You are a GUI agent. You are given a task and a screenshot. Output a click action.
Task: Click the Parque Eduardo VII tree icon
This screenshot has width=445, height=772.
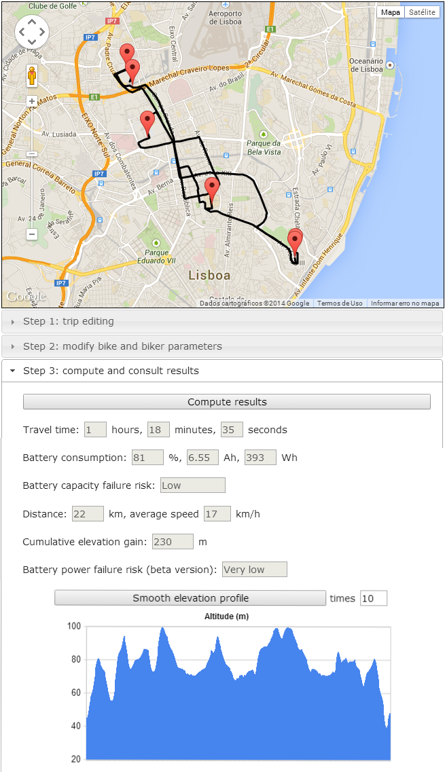point(156,243)
